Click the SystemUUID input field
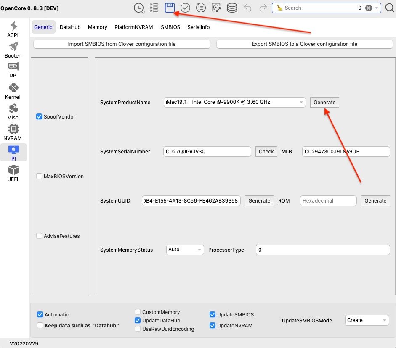 (191, 201)
